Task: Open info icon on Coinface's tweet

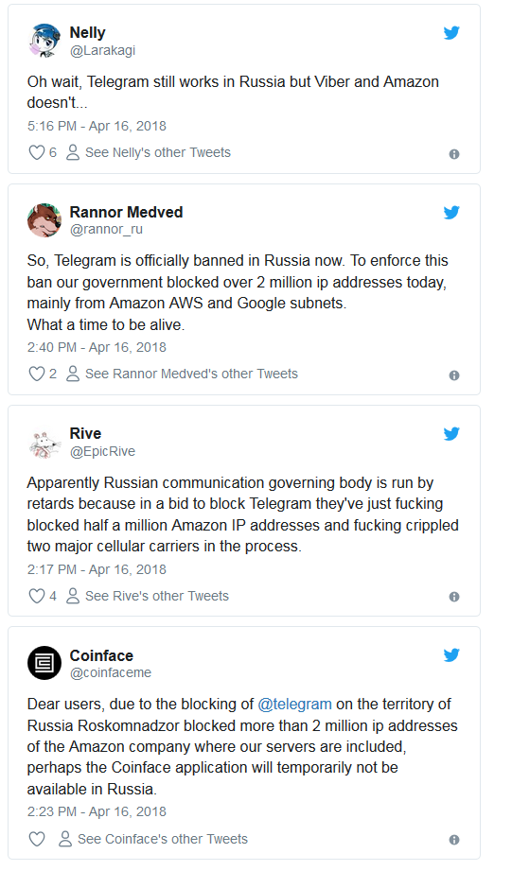Action: 454,840
